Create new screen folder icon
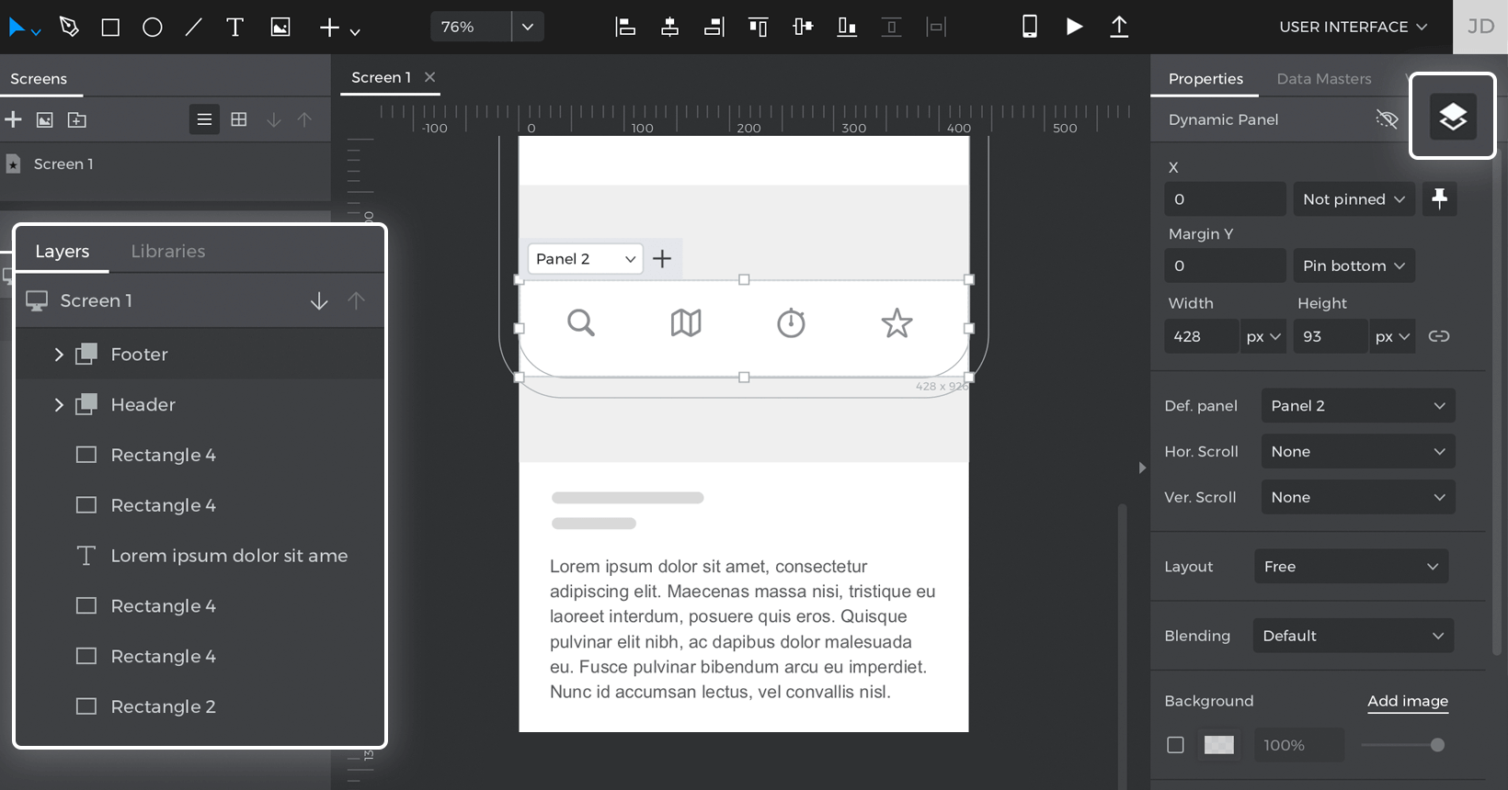The width and height of the screenshot is (1508, 790). pyautogui.click(x=77, y=119)
